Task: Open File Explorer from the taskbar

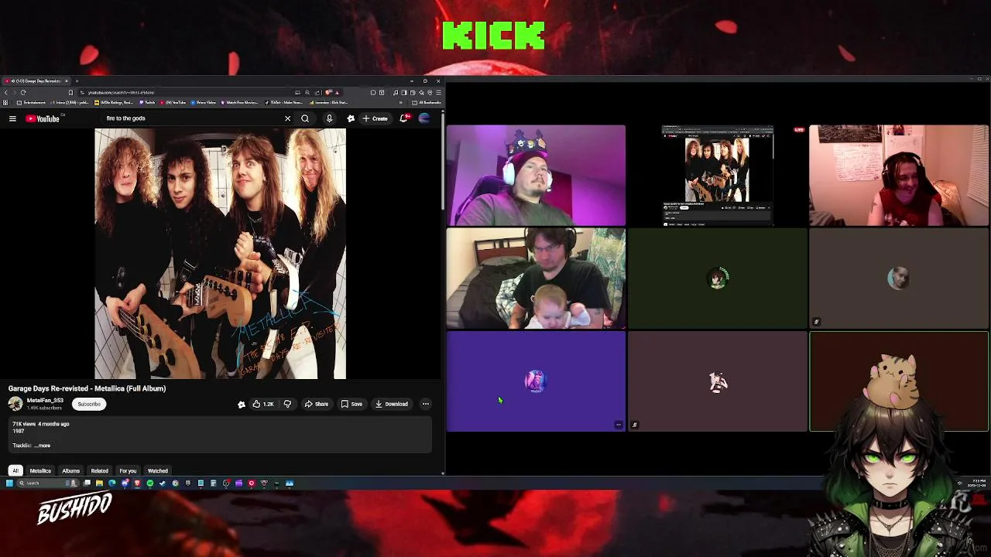Action: coord(99,483)
